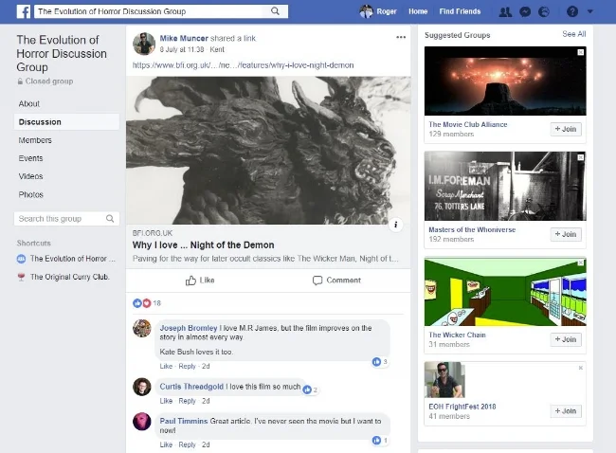The width and height of the screenshot is (616, 453).
Task: Reply to Curtis Threadgold's comment
Action: click(187, 401)
